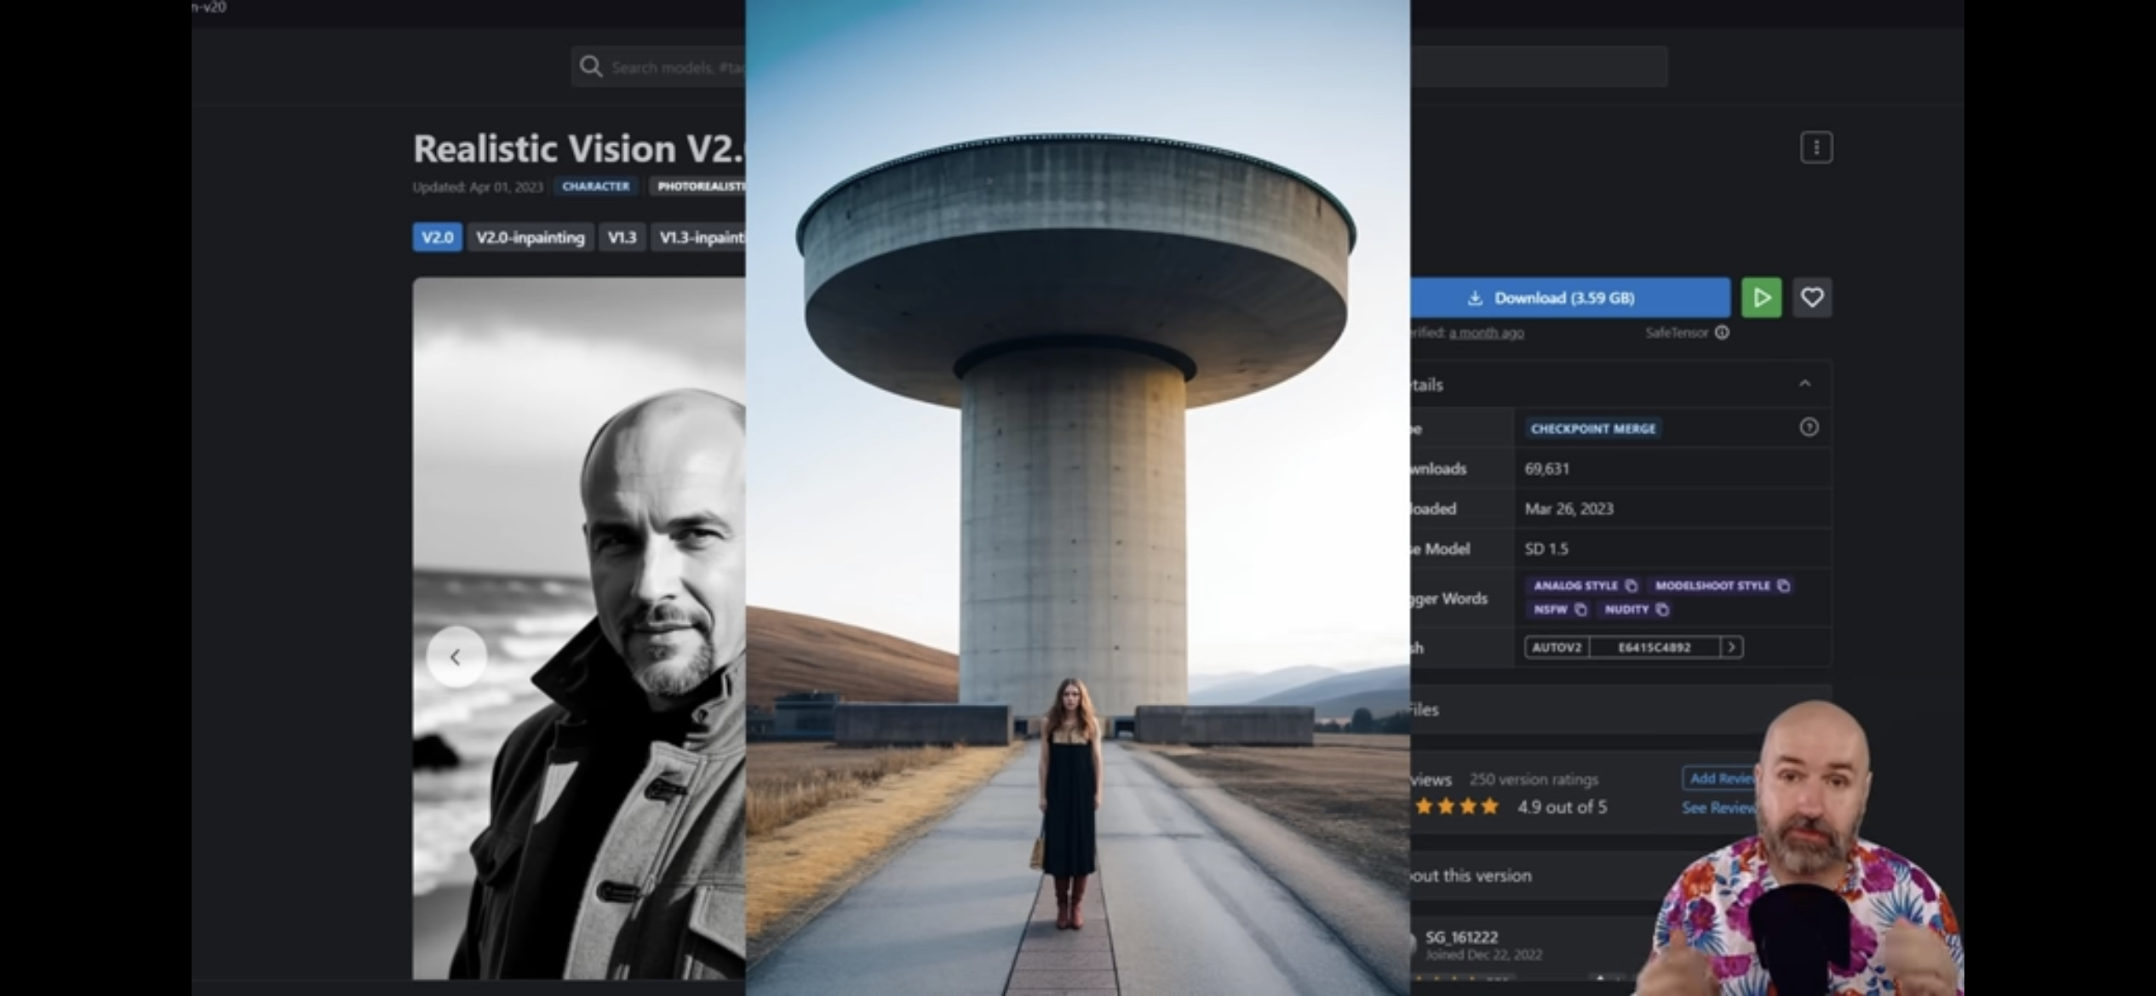Click the CHARACTER tag badge
Image resolution: width=2156 pixels, height=996 pixels.
[x=595, y=186]
